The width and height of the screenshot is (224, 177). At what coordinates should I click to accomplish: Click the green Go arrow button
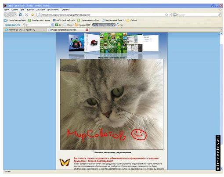coord(57,25)
